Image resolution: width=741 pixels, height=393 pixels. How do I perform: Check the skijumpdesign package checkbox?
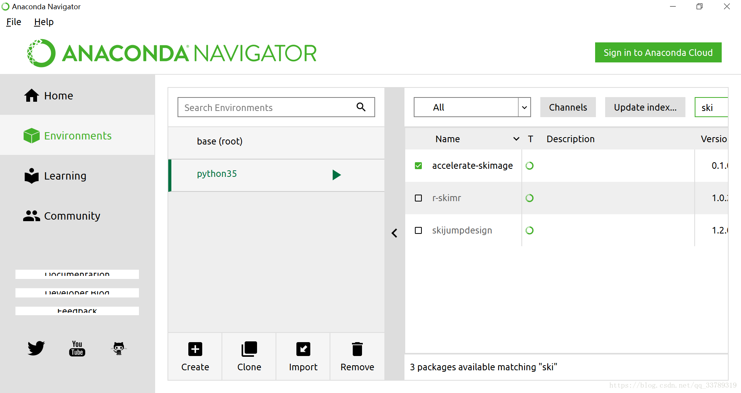click(x=418, y=230)
